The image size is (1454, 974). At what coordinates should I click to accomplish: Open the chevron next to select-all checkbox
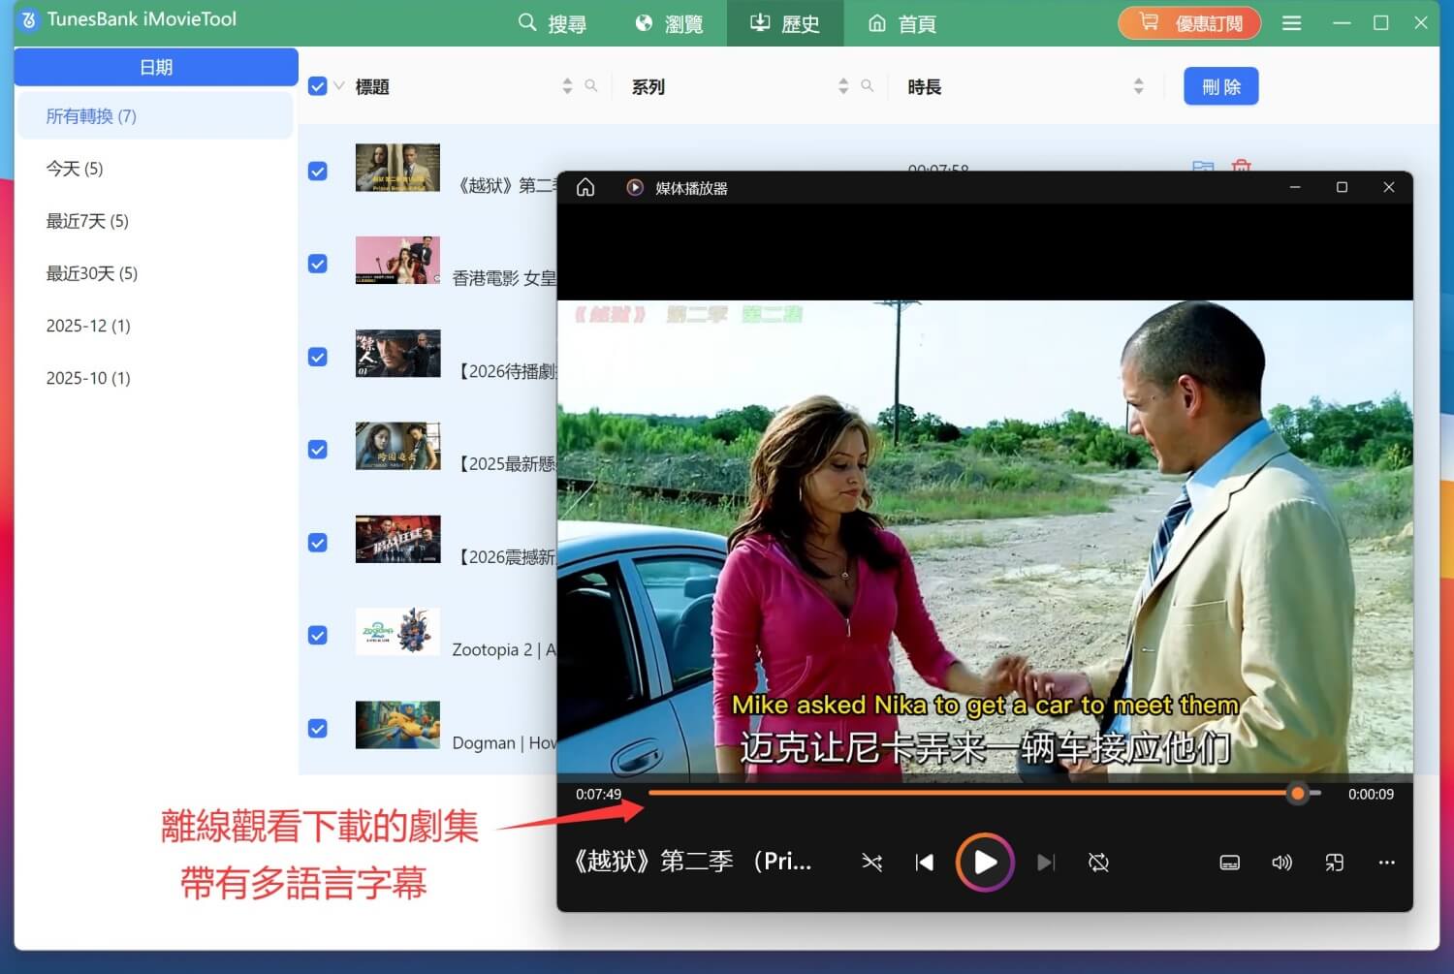click(x=338, y=85)
